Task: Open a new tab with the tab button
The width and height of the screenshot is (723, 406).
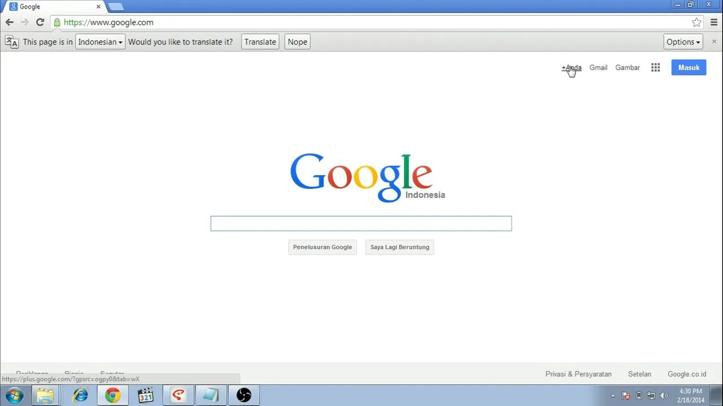Action: (x=115, y=7)
